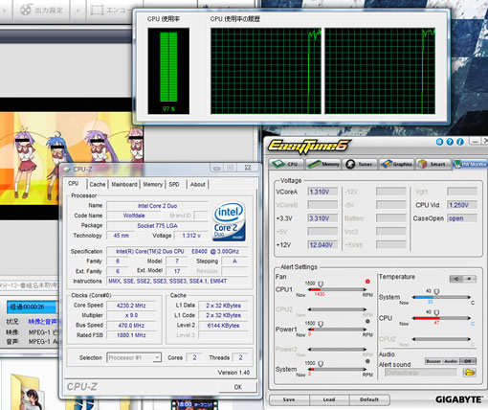Click the Save button in EasyTune6
The image size is (488, 410).
tap(289, 399)
